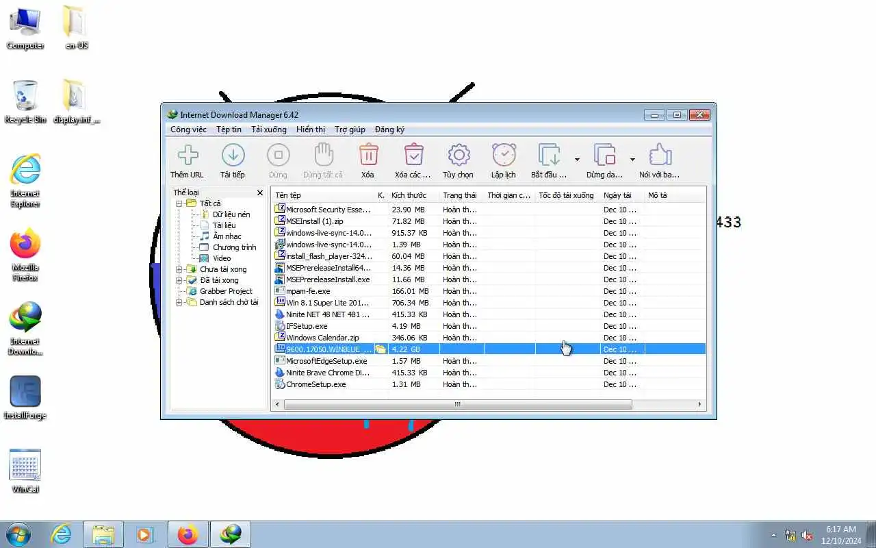Click right arrow of the horizontal scrollbar
Image resolution: width=876 pixels, height=548 pixels.
(700, 404)
